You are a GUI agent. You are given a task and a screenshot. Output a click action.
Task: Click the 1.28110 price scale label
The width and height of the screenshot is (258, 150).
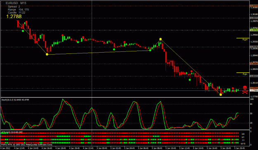click(254, 83)
